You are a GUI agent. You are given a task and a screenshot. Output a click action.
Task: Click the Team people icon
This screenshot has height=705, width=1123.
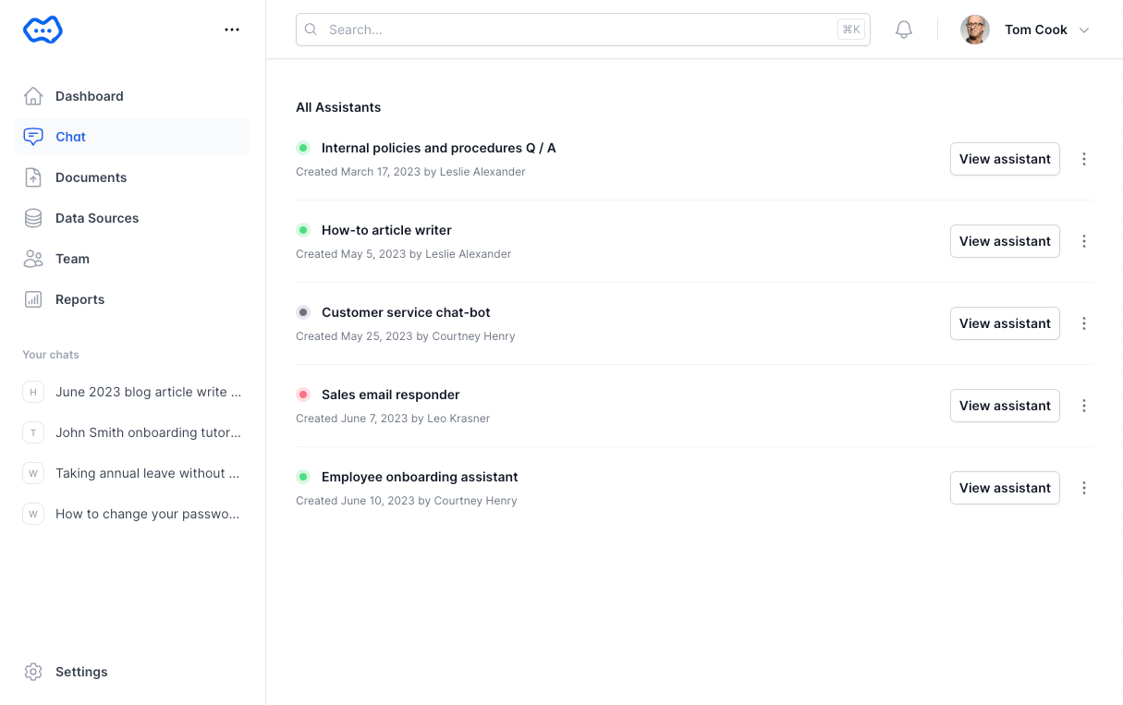click(33, 259)
